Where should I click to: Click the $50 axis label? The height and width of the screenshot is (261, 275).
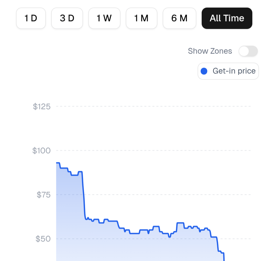pos(43,239)
